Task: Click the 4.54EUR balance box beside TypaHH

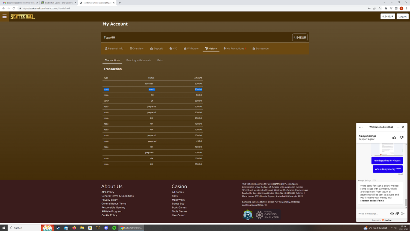Action: click(300, 37)
